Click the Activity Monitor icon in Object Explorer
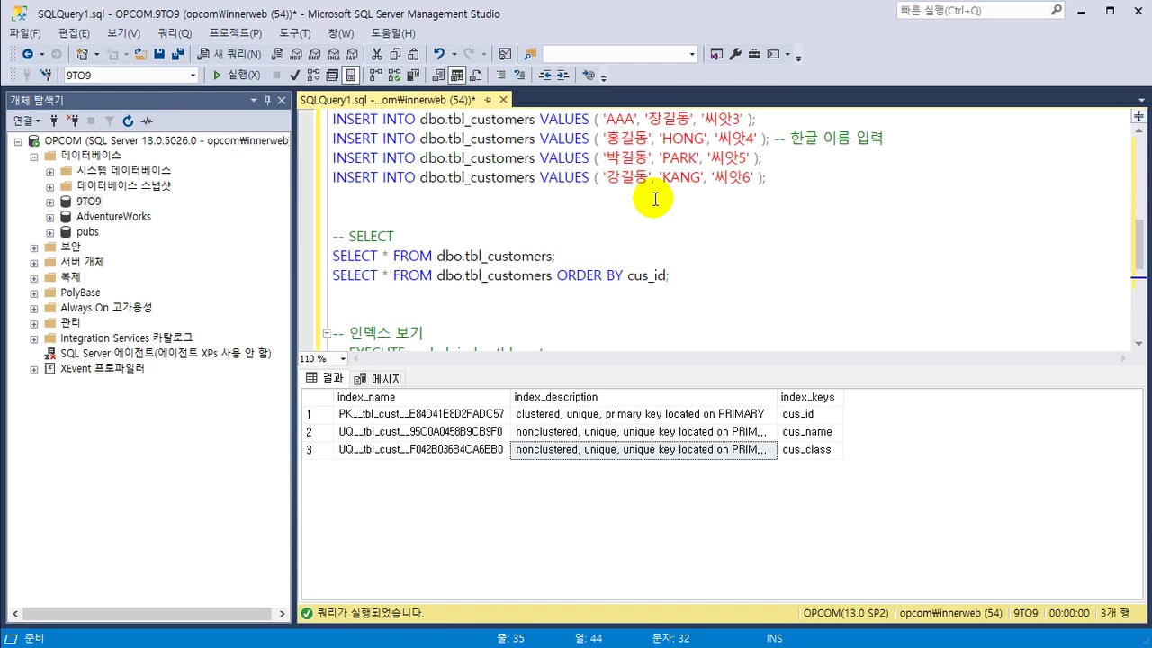Image resolution: width=1152 pixels, height=648 pixels. point(147,121)
